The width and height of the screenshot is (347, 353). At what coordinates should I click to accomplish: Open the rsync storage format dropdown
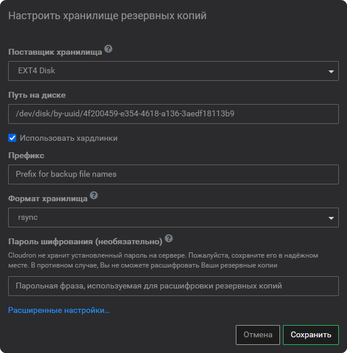point(173,217)
